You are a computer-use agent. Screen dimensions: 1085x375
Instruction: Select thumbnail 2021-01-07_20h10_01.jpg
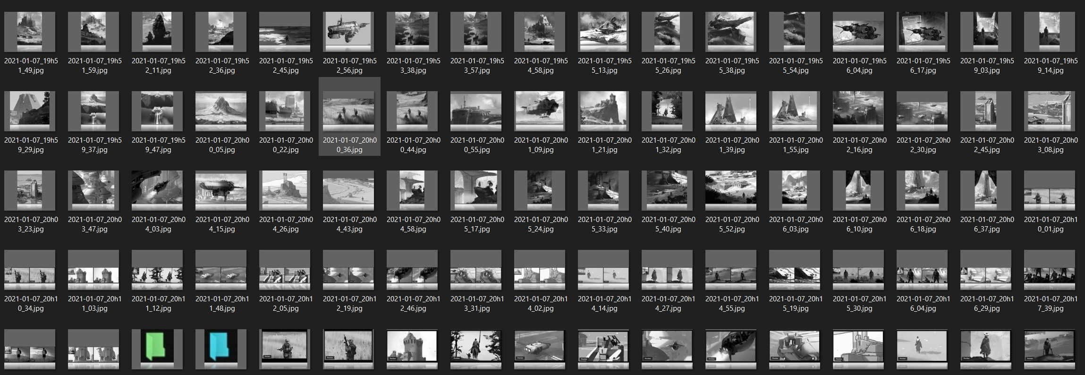pos(1050,190)
